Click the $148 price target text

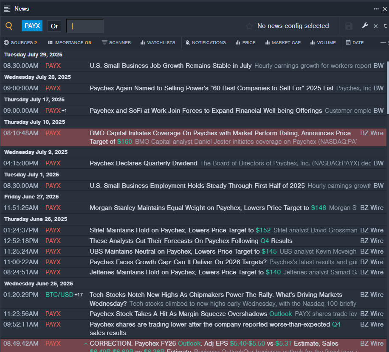(x=319, y=208)
